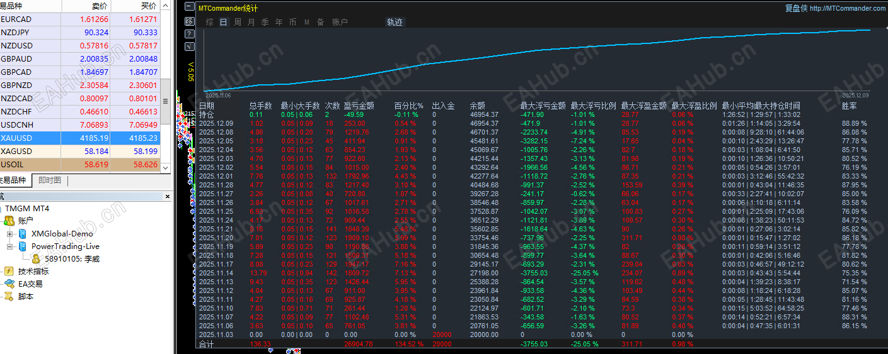Viewport: 888px width, 354px height.
Task: Click the market watch scrollbar up arrow
Action: tap(166, 6)
